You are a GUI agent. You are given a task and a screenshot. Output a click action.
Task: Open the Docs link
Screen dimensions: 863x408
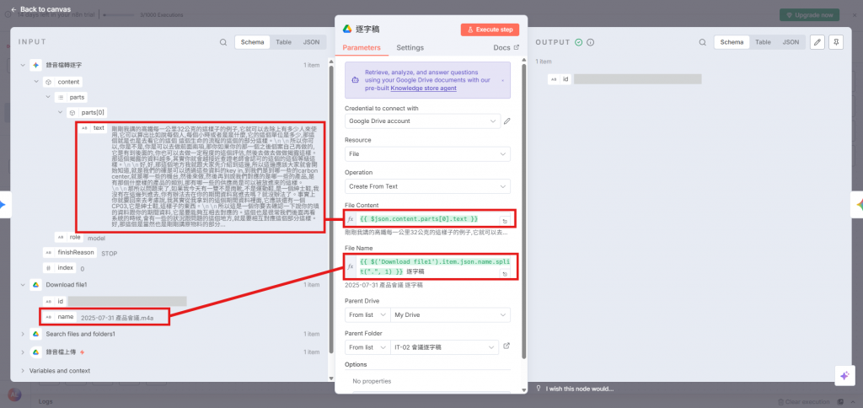(506, 47)
